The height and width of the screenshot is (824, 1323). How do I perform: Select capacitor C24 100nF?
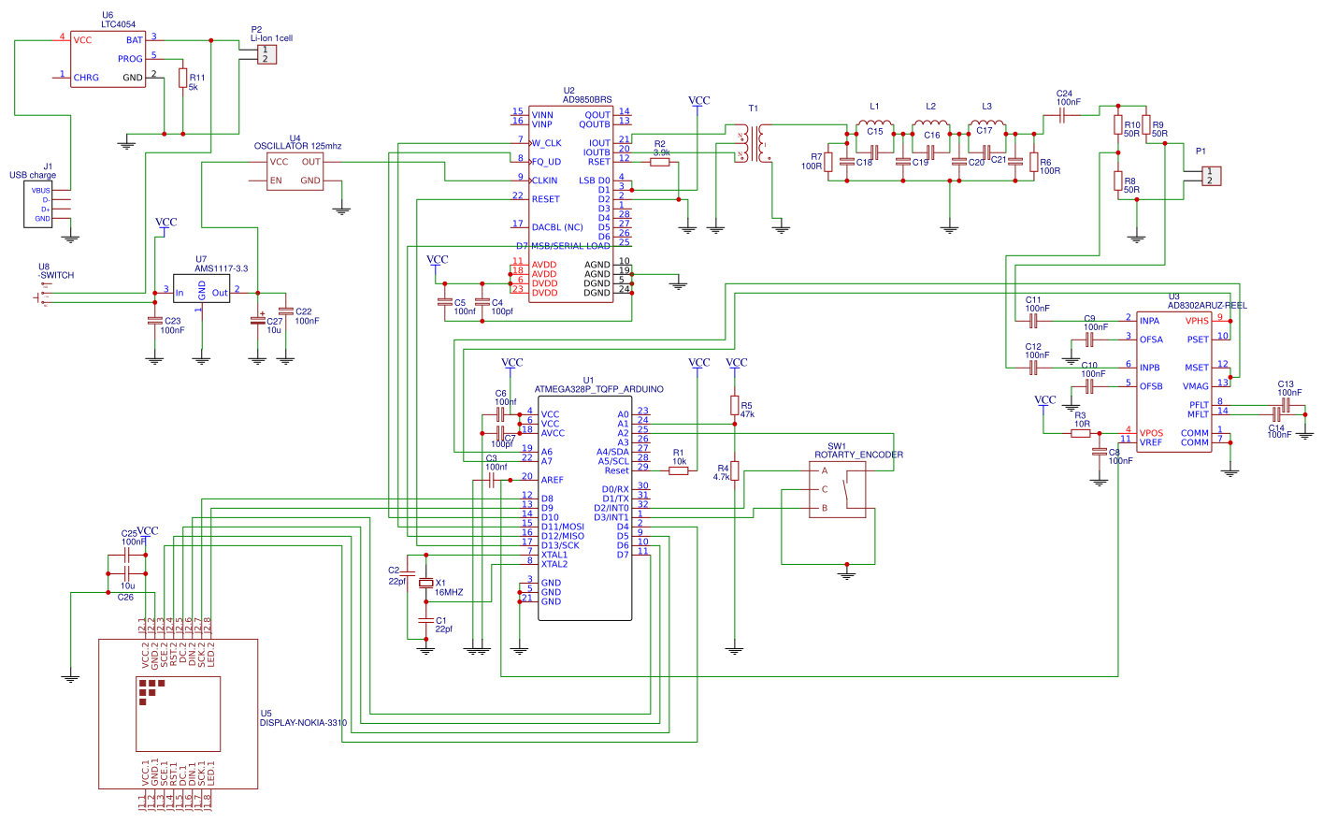[1062, 115]
